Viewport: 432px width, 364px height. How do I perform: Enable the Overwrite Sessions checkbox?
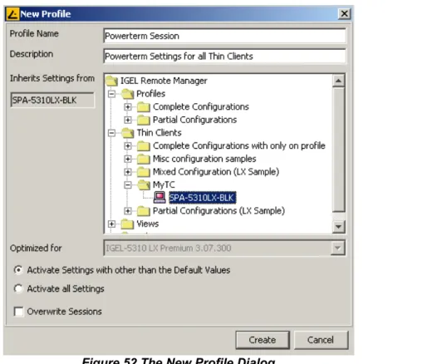point(18,312)
